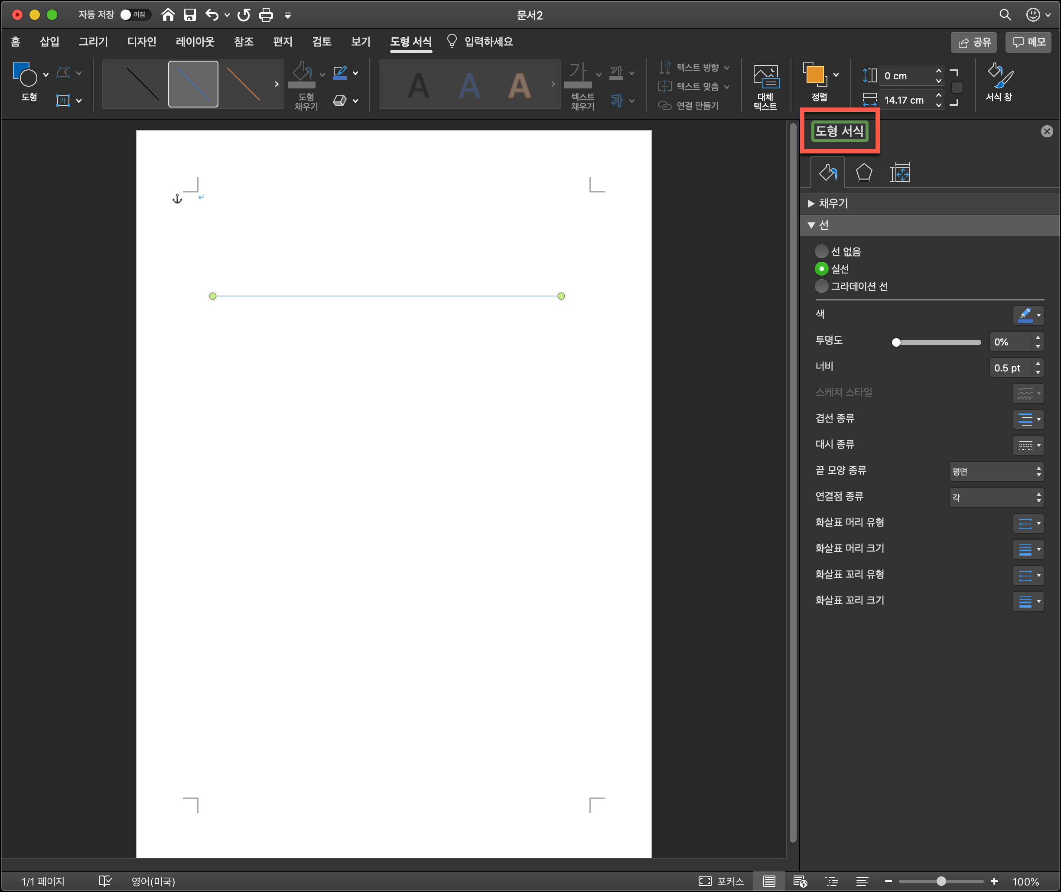The height and width of the screenshot is (892, 1061).
Task: Switch to the Layout (레이아웃) tab
Action: pyautogui.click(x=195, y=42)
